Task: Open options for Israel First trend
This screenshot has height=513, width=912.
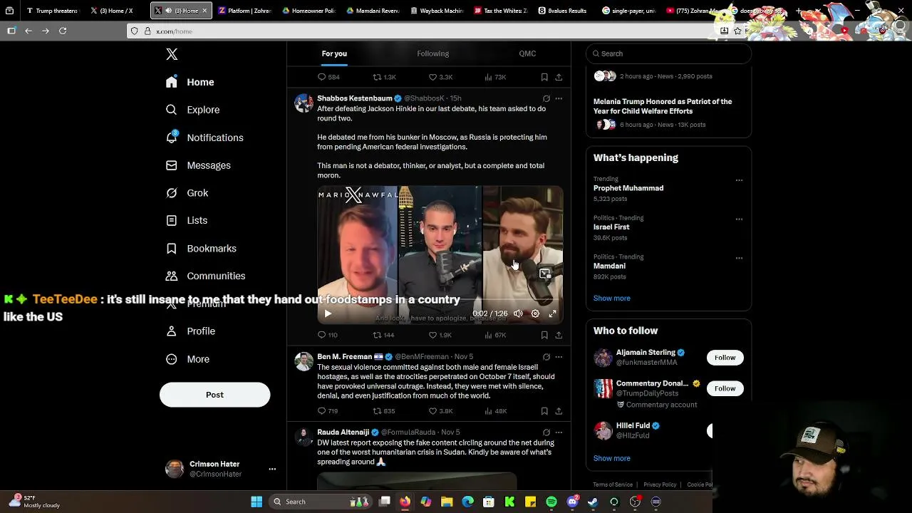Action: (x=739, y=219)
